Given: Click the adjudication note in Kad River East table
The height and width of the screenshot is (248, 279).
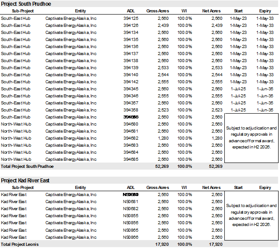Looking at the screenshot, I should click(x=251, y=215).
